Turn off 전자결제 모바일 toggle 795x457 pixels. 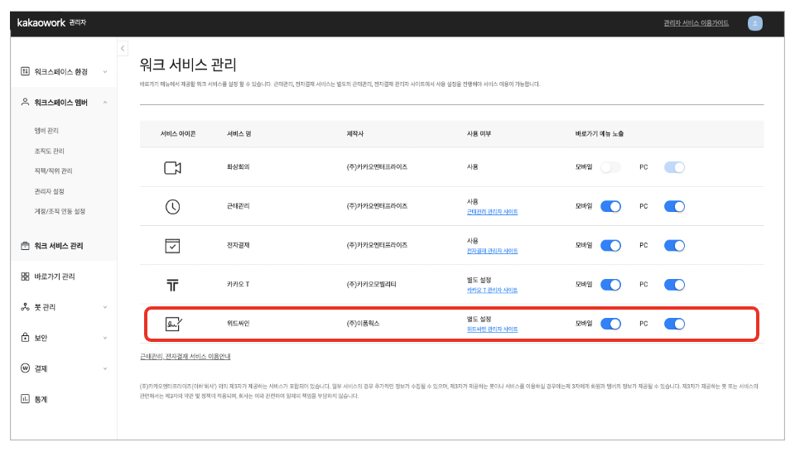click(x=610, y=245)
